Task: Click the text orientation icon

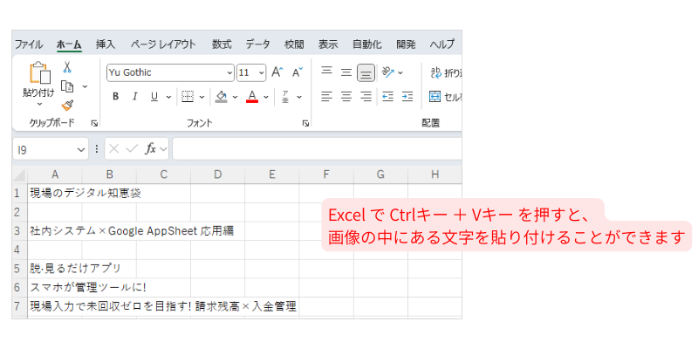Action: (x=388, y=72)
